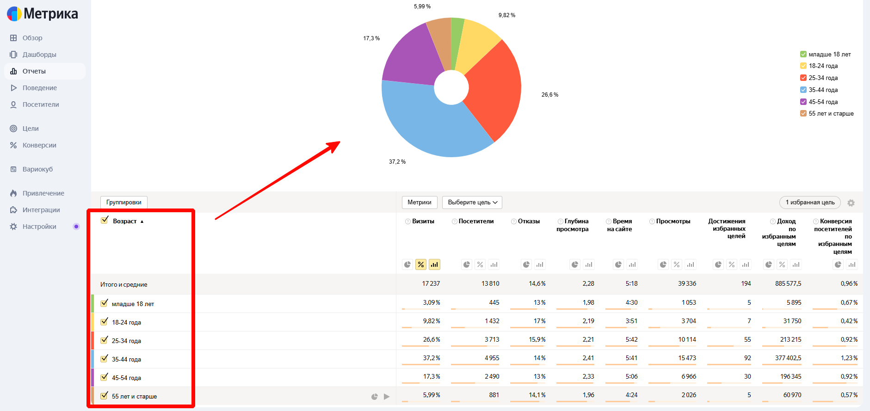This screenshot has width=870, height=411.
Task: Toggle the 35-44 года row checkbox
Action: 105,359
